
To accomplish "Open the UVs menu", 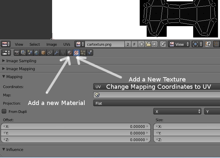I will [67, 44].
